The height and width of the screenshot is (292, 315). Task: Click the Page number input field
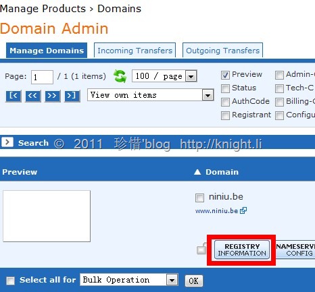[42, 77]
